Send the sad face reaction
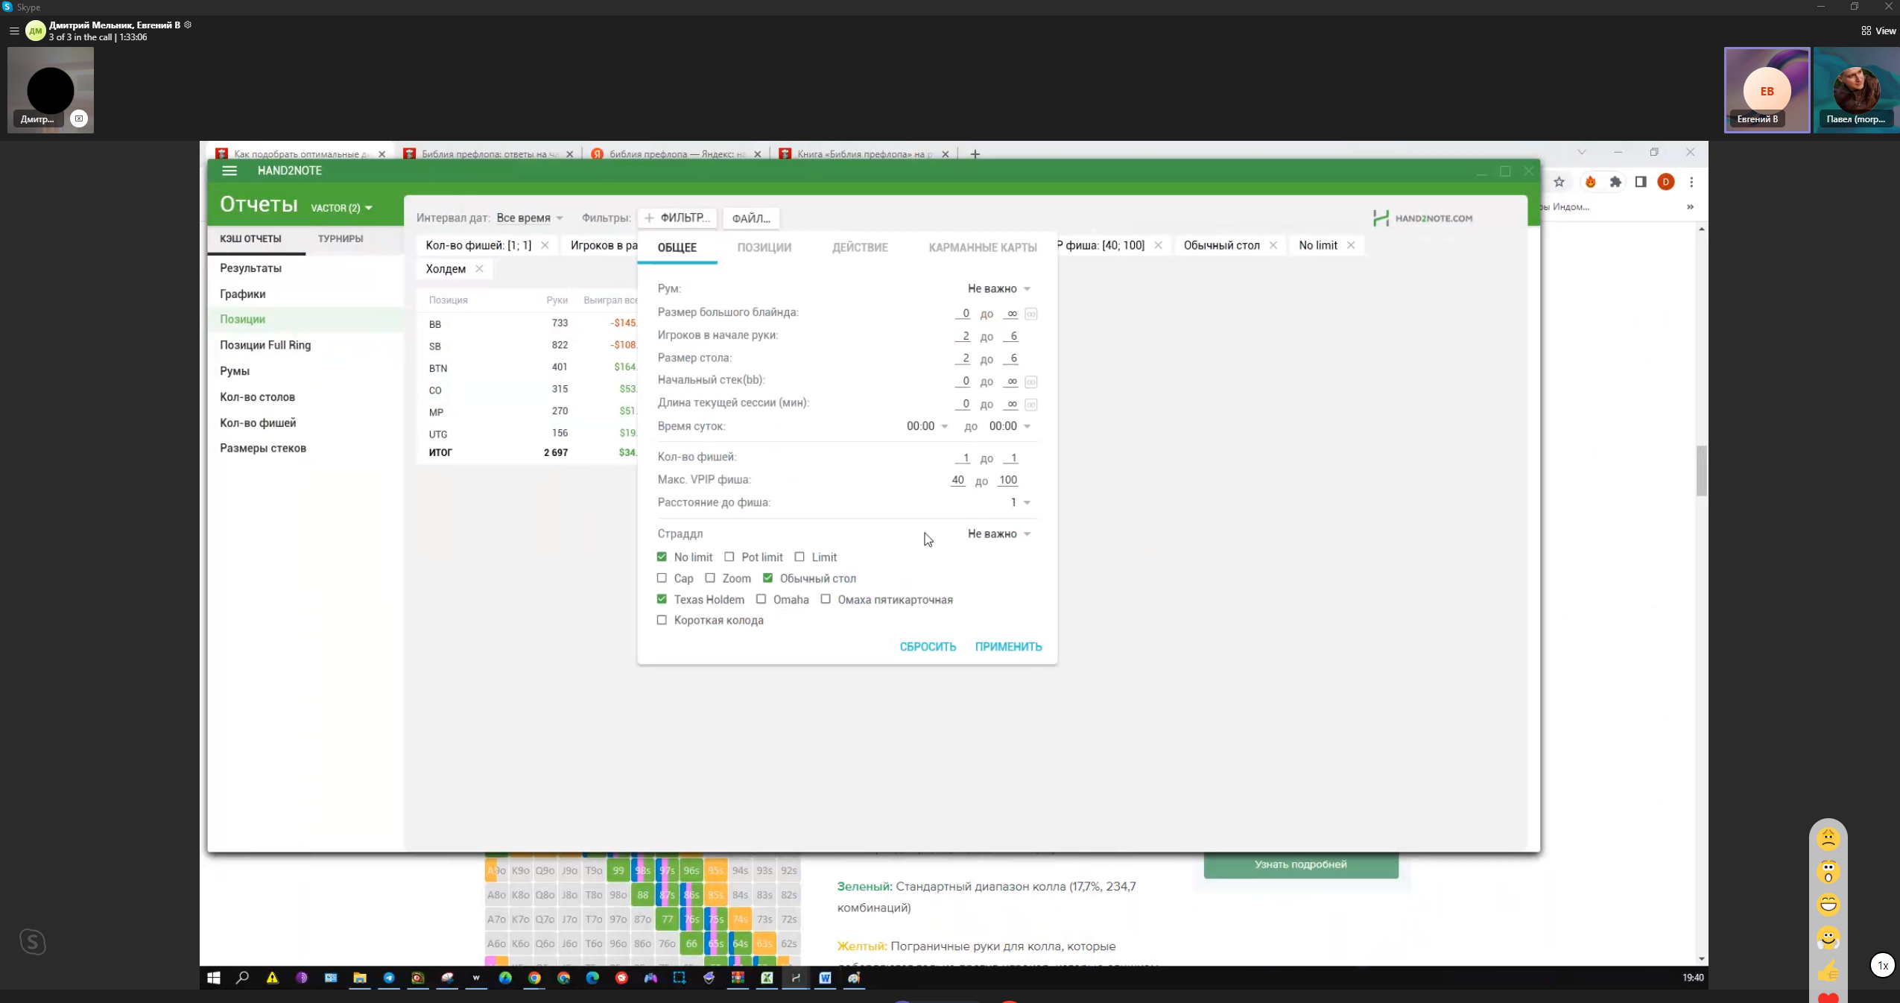Screen dimensions: 1900x1003 pos(1828,839)
